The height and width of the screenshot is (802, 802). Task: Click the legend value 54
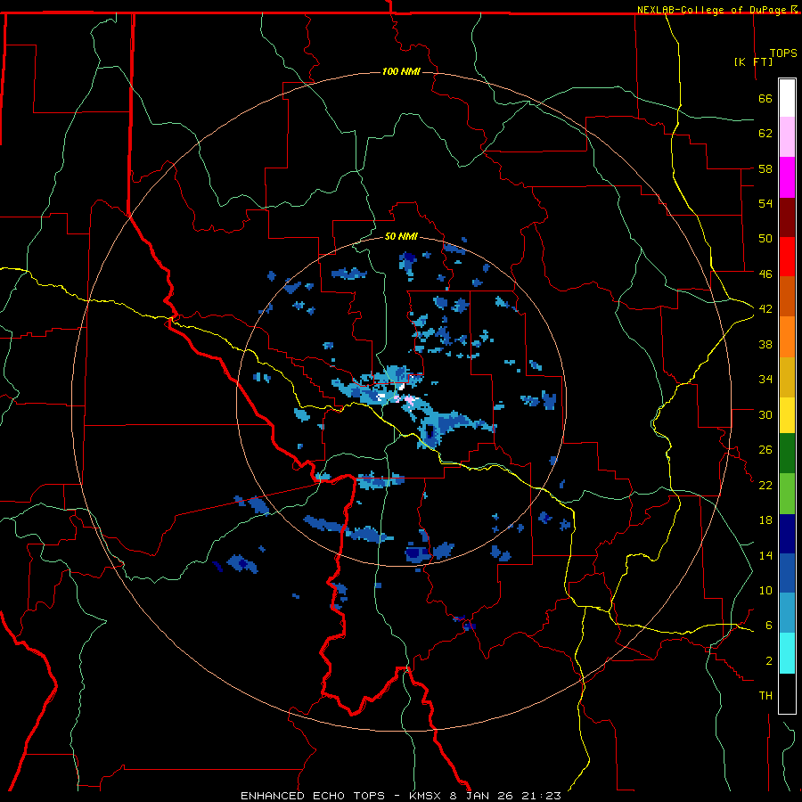tap(765, 203)
